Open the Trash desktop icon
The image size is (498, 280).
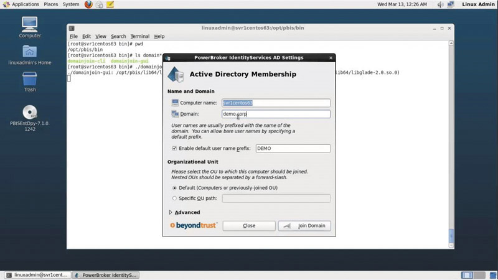coord(29,79)
